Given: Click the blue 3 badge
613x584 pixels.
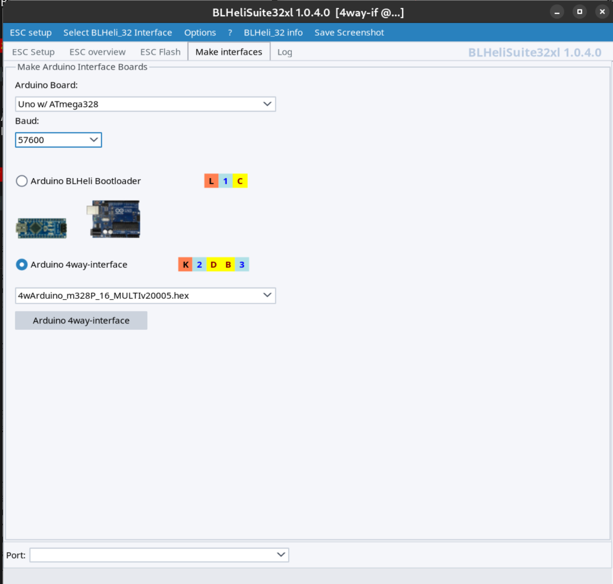Looking at the screenshot, I should (x=242, y=265).
